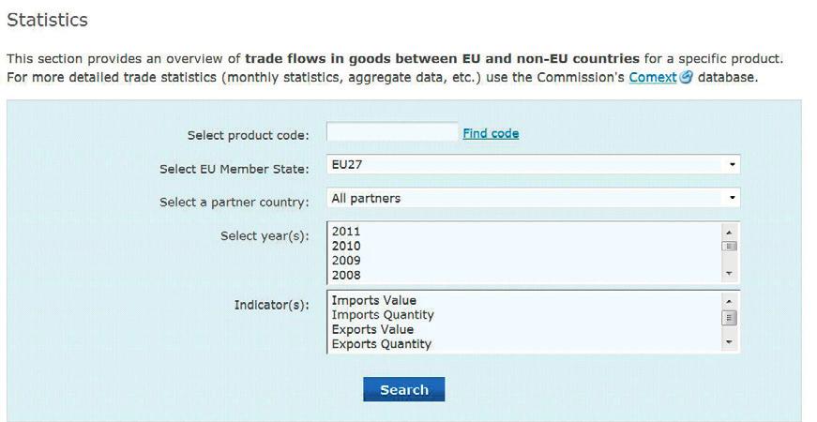Click the years list scrollbar thumb
Screen dimensions: 817x422
[x=729, y=246]
